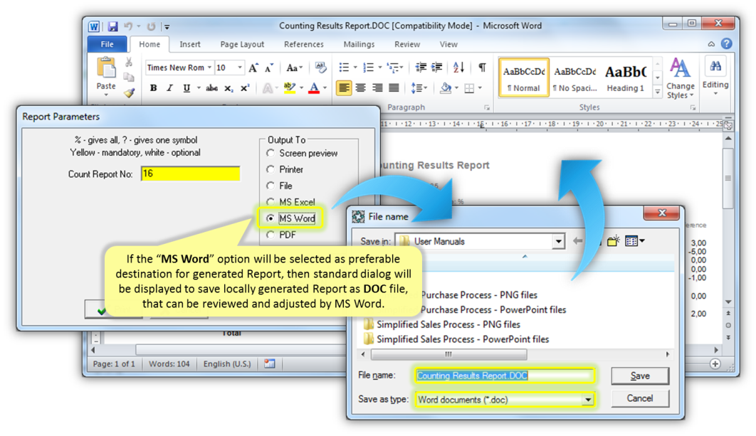Viewport: 756px width, 436px height.
Task: Switch to the Mailings tab
Action: pyautogui.click(x=359, y=44)
